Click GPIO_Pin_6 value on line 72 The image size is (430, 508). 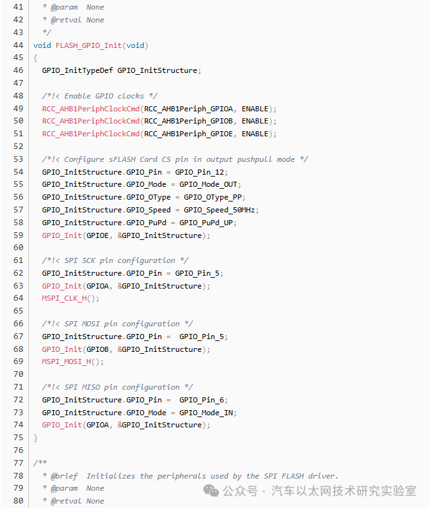tap(202, 400)
